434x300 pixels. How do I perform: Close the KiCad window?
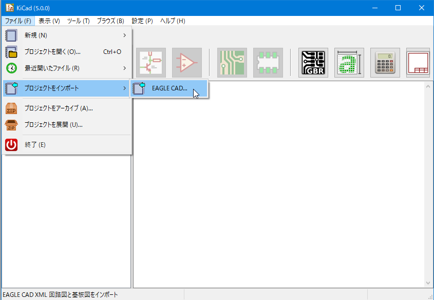422,8
